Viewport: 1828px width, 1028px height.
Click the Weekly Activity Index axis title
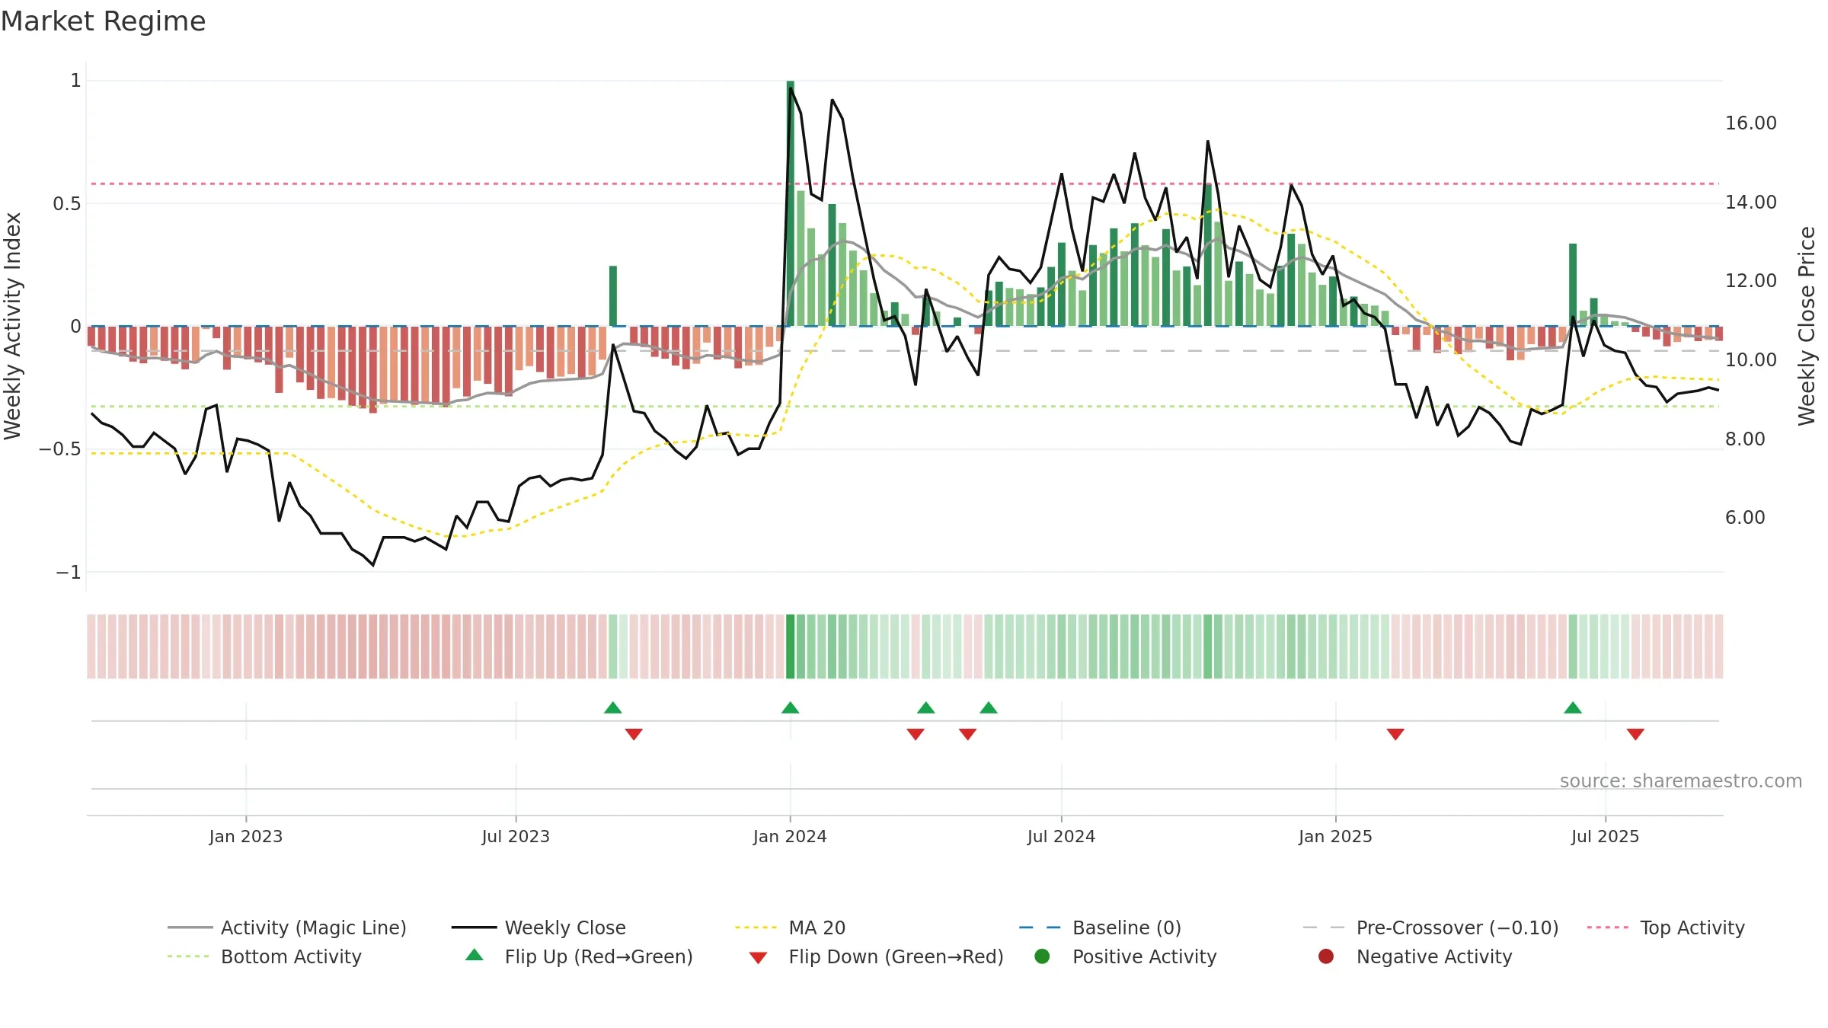click(x=13, y=326)
